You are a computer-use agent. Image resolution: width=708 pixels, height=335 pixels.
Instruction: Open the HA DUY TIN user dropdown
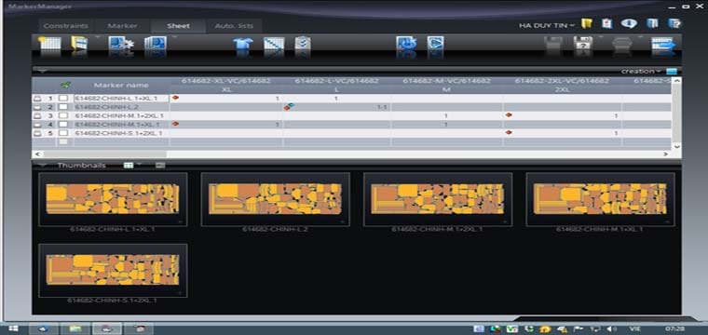click(x=546, y=26)
